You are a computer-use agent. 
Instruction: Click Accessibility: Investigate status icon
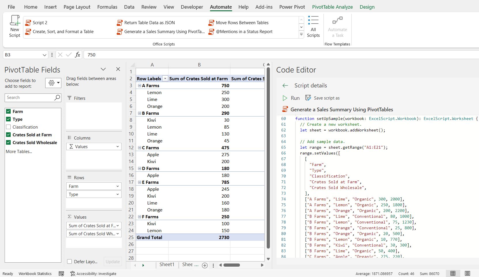point(73,274)
